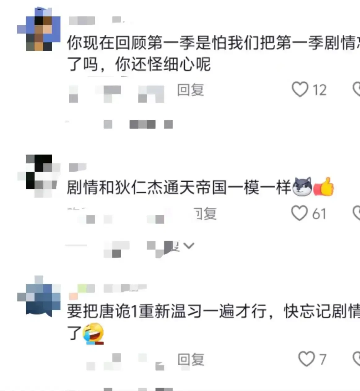Click the cut-off icon right of 7 likes
Image resolution: width=360 pixels, height=391 pixels.
[x=357, y=359]
